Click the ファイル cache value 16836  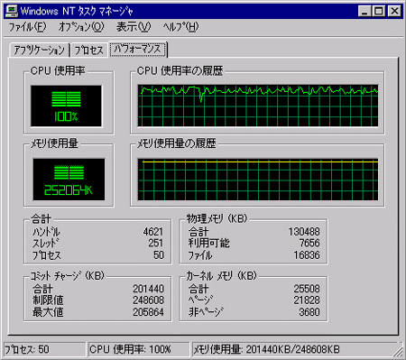307,255
